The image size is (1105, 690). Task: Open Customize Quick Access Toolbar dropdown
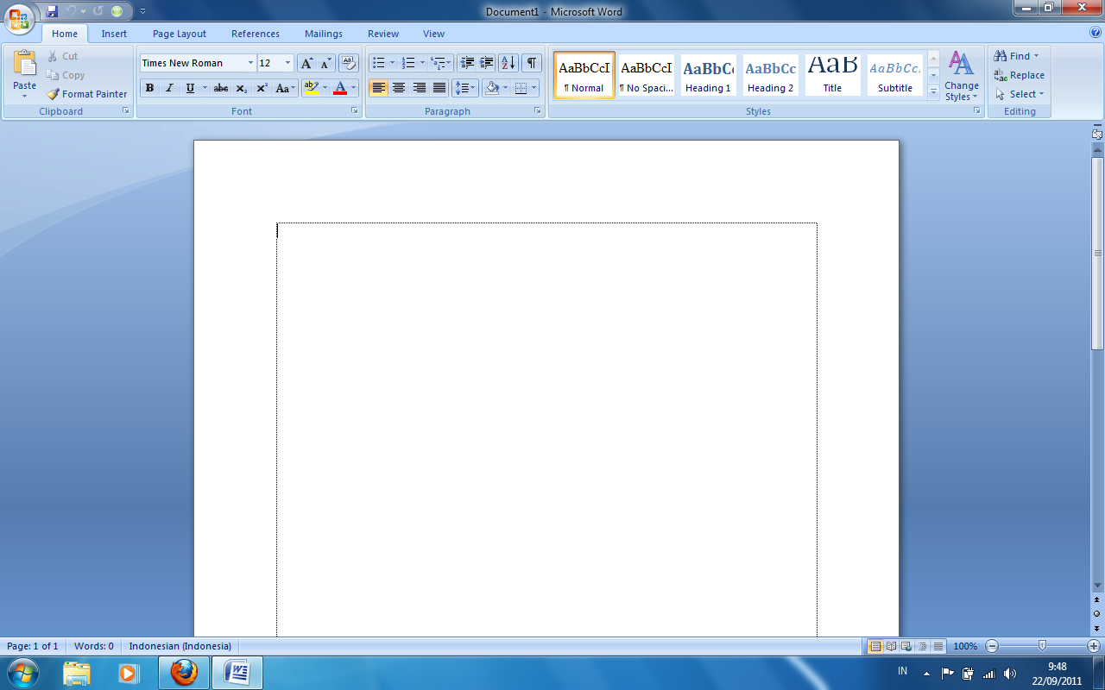click(142, 11)
